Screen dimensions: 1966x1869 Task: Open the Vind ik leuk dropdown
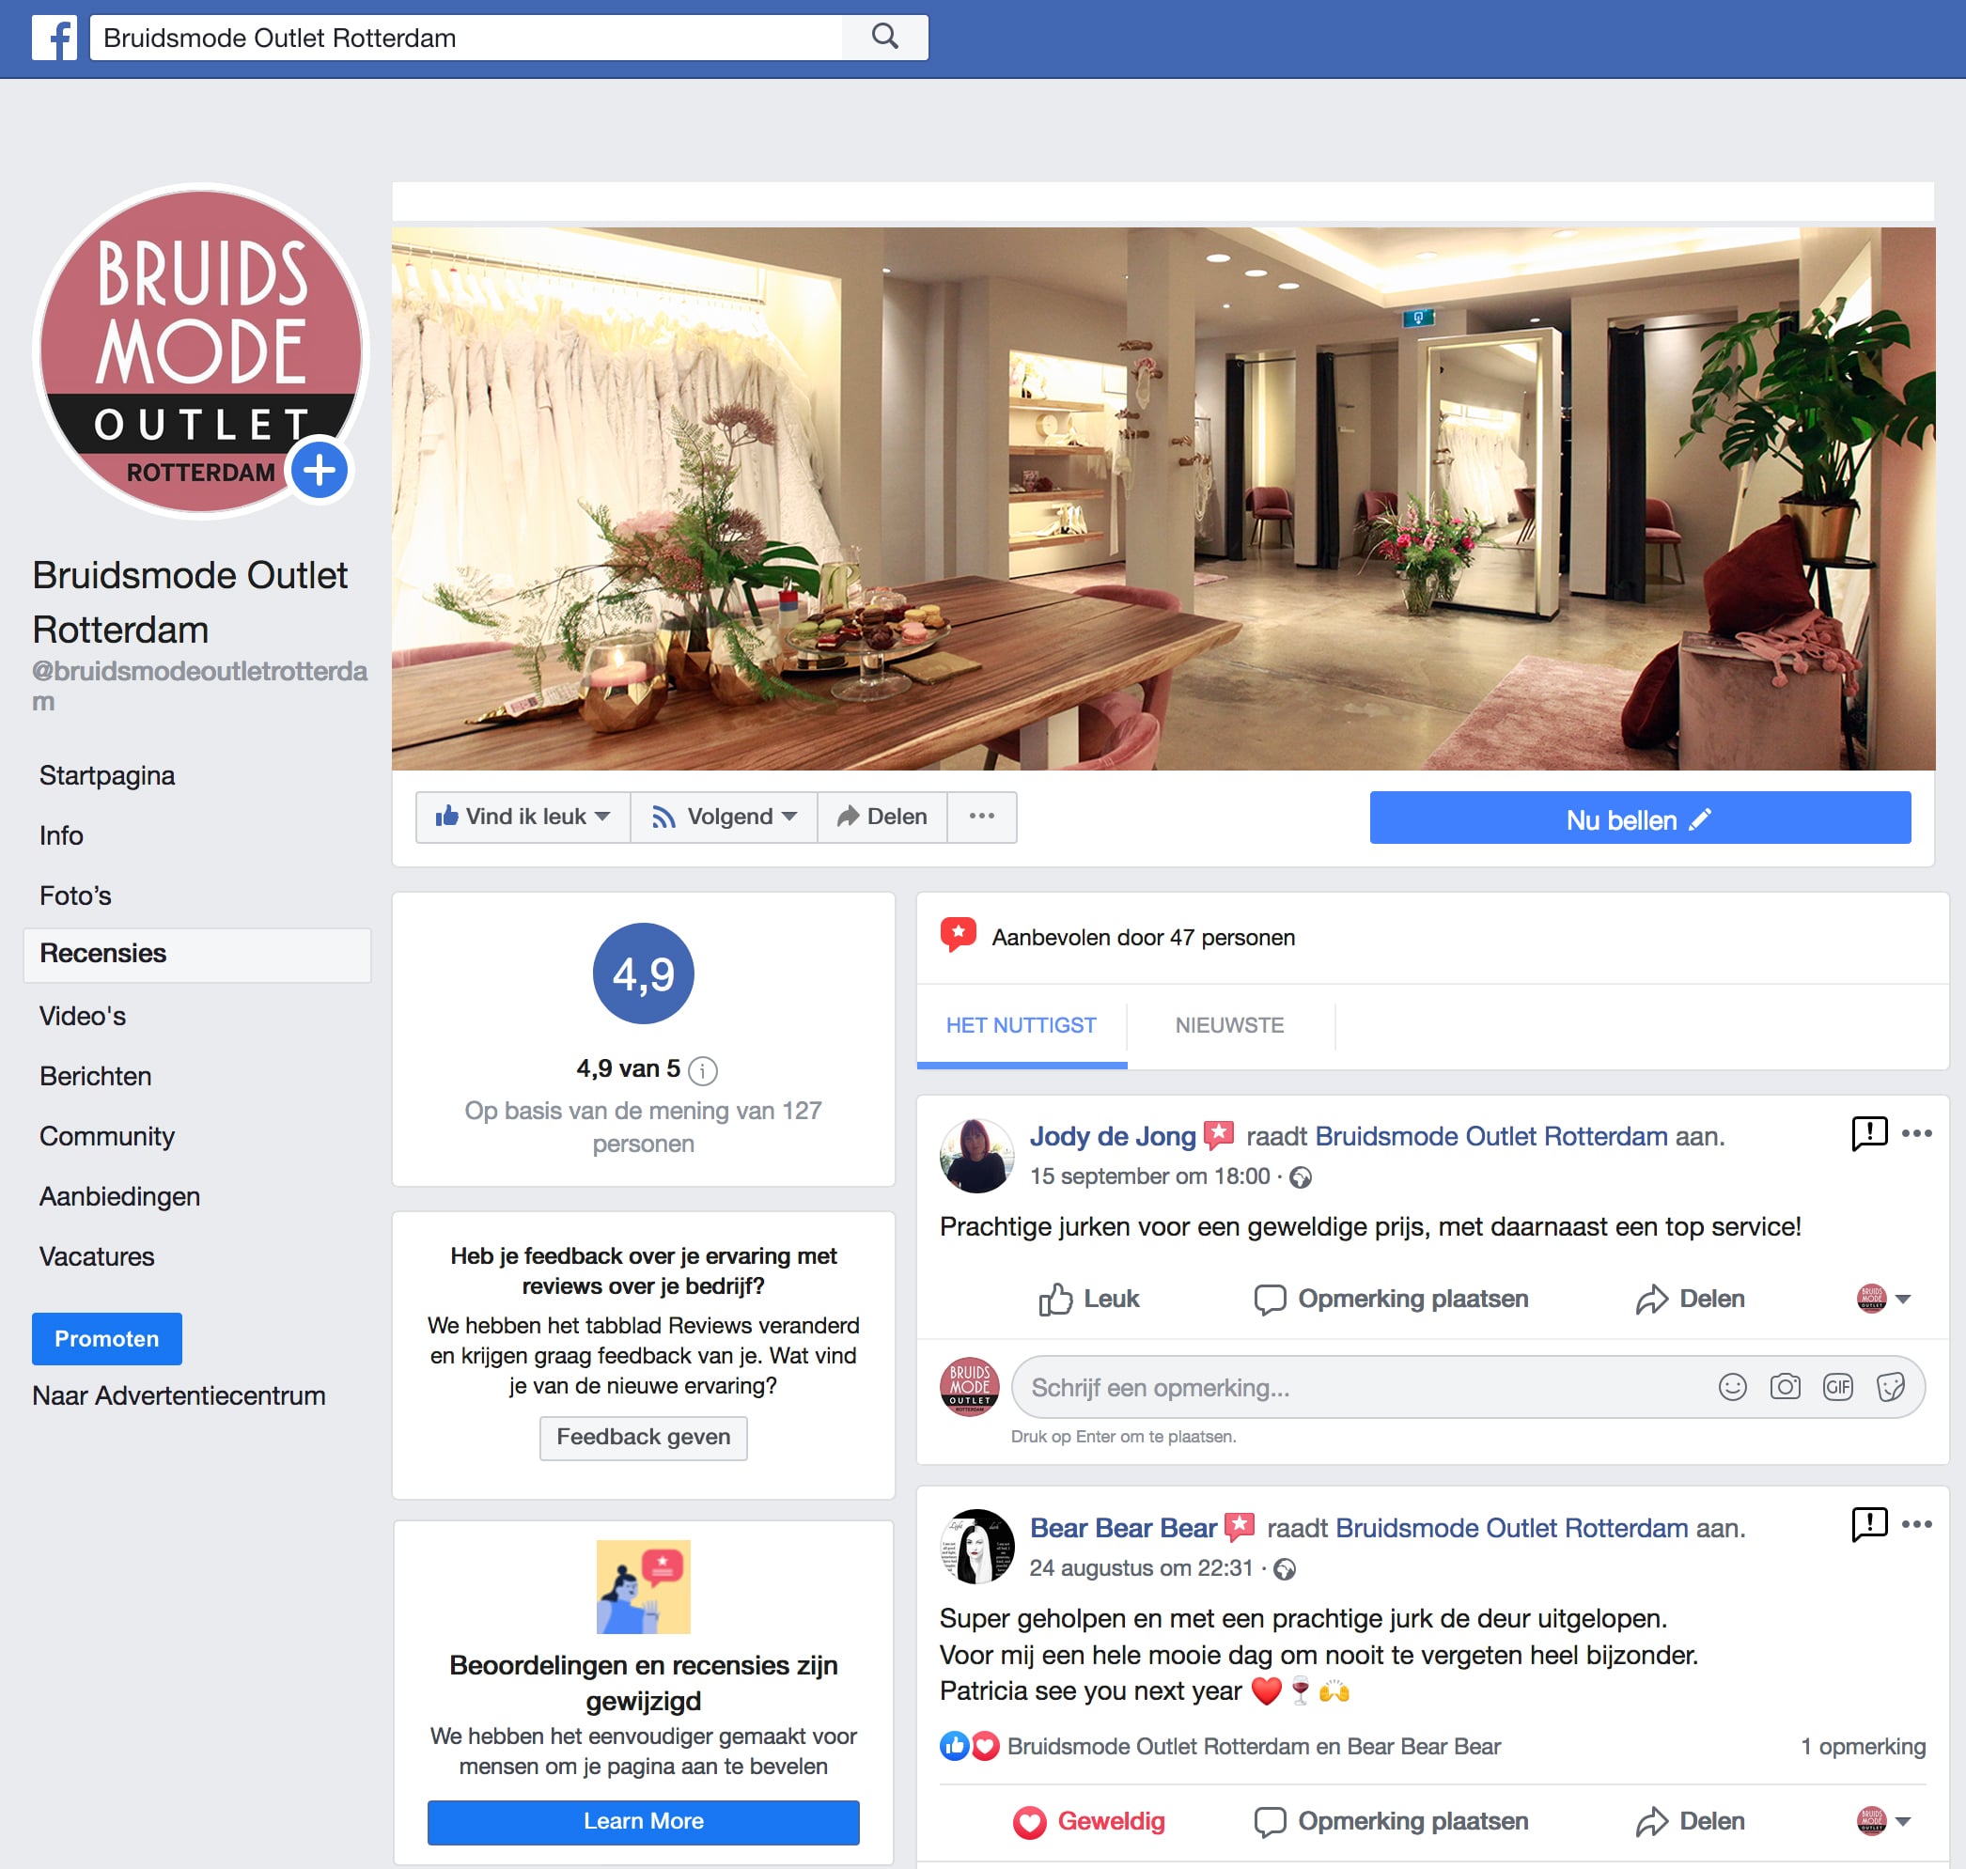coord(523,816)
